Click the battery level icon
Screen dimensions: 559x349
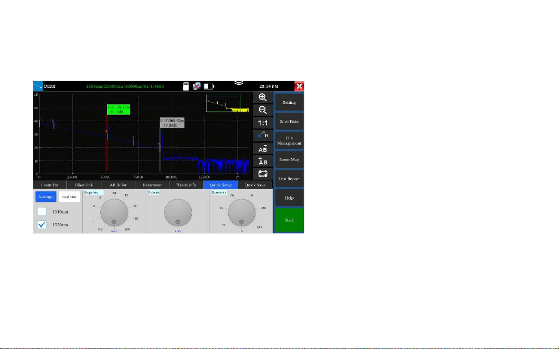point(209,86)
